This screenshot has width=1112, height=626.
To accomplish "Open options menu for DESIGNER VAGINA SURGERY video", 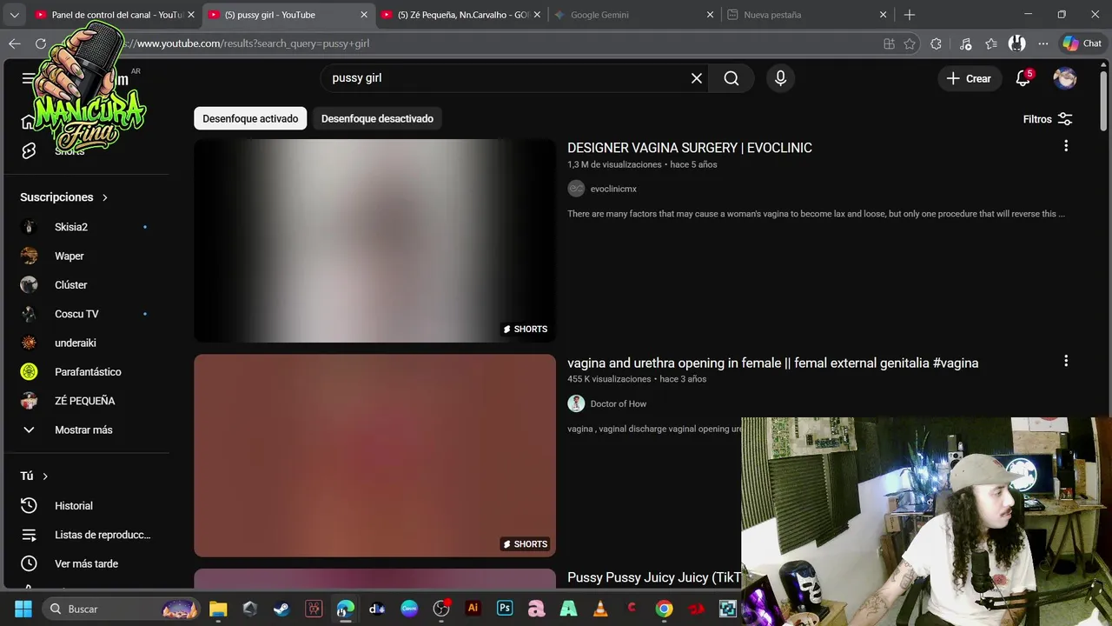I will 1066,146.
